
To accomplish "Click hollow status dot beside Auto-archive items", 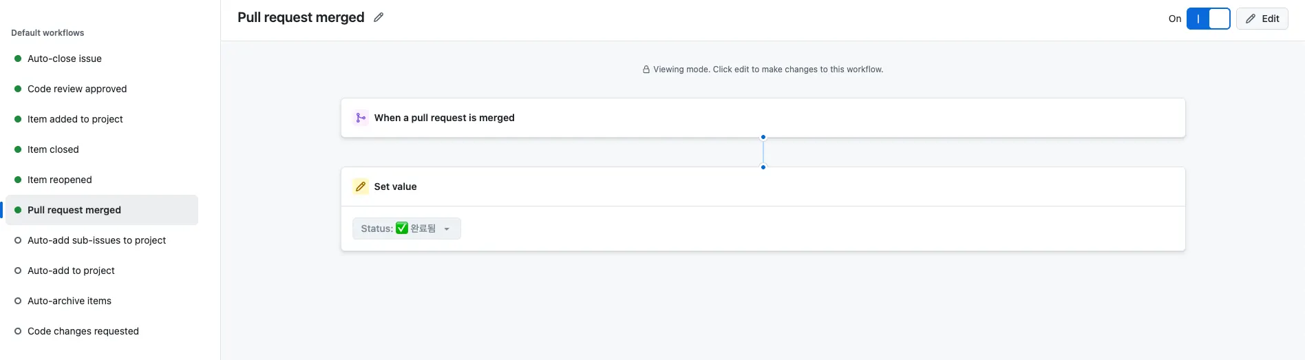I will click(x=18, y=301).
